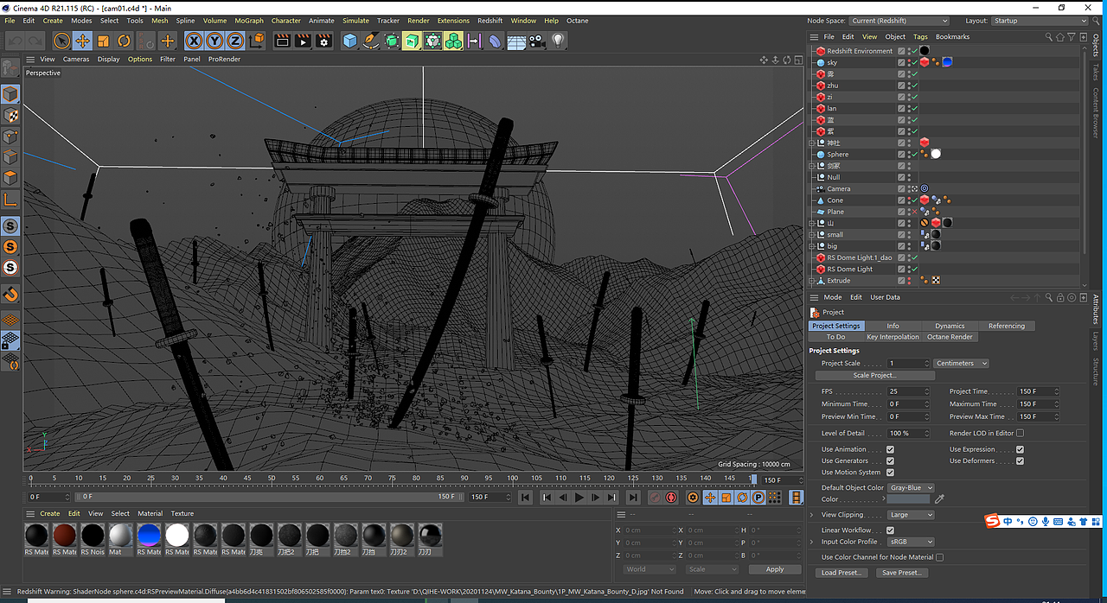The width and height of the screenshot is (1107, 603).
Task: Click the Save Preset button
Action: [901, 573]
